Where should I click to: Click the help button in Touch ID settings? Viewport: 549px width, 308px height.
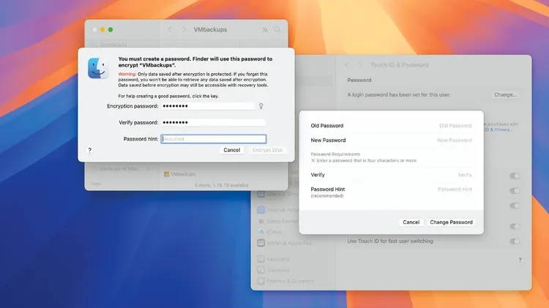(520, 260)
